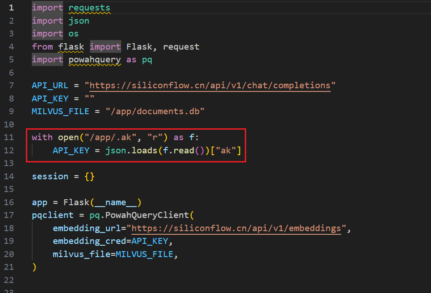The height and width of the screenshot is (293, 431).
Task: Click the 'requests' module name on line 1
Action: coord(89,8)
